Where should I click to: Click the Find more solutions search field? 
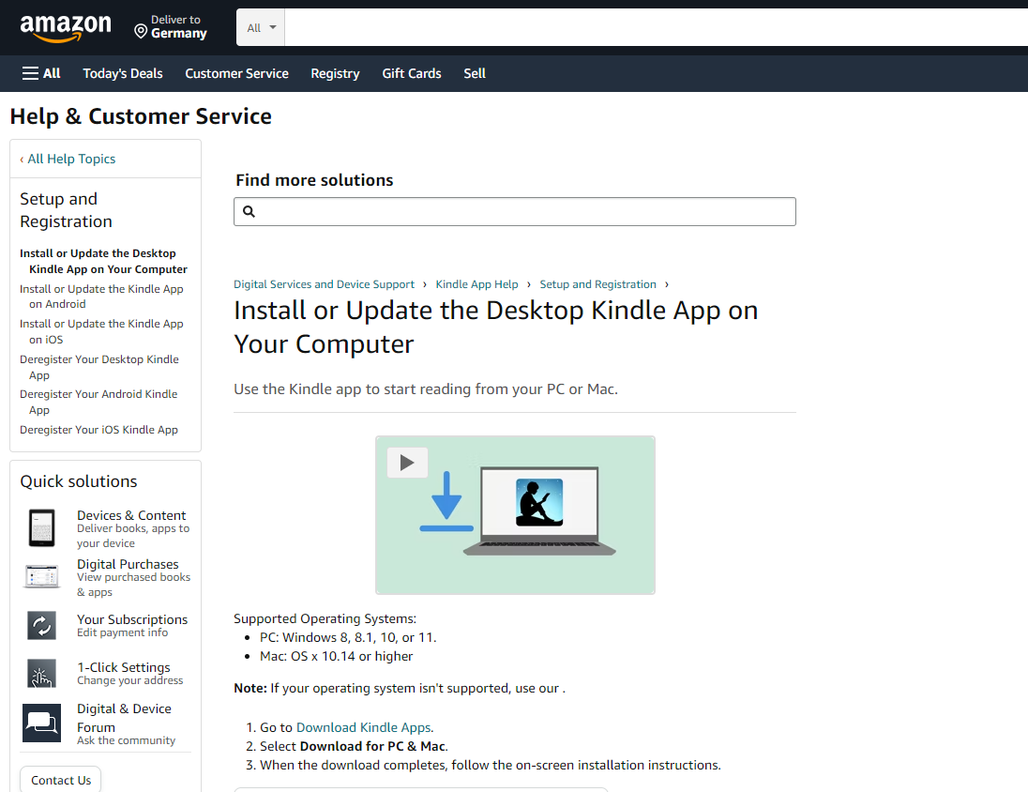[x=514, y=211]
